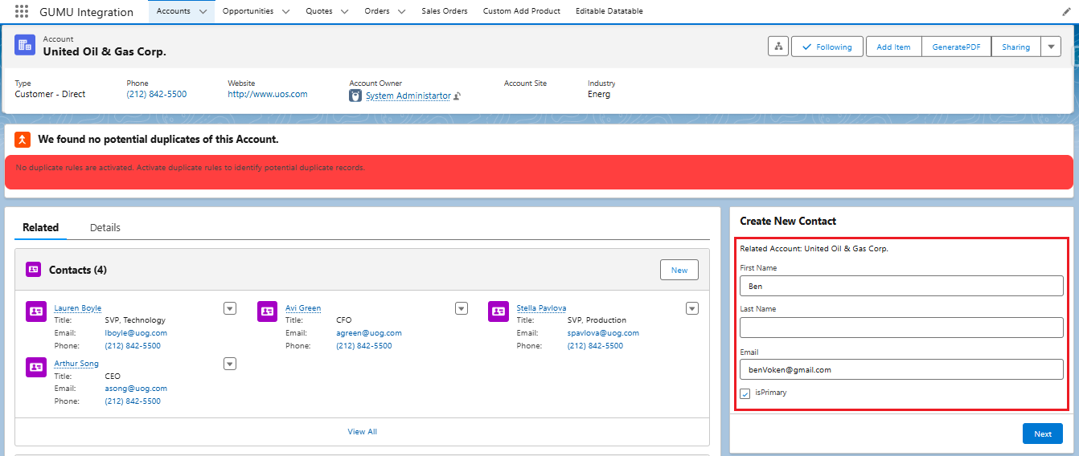The height and width of the screenshot is (456, 1079).
Task: Click the GeneratePDF button
Action: click(x=956, y=47)
